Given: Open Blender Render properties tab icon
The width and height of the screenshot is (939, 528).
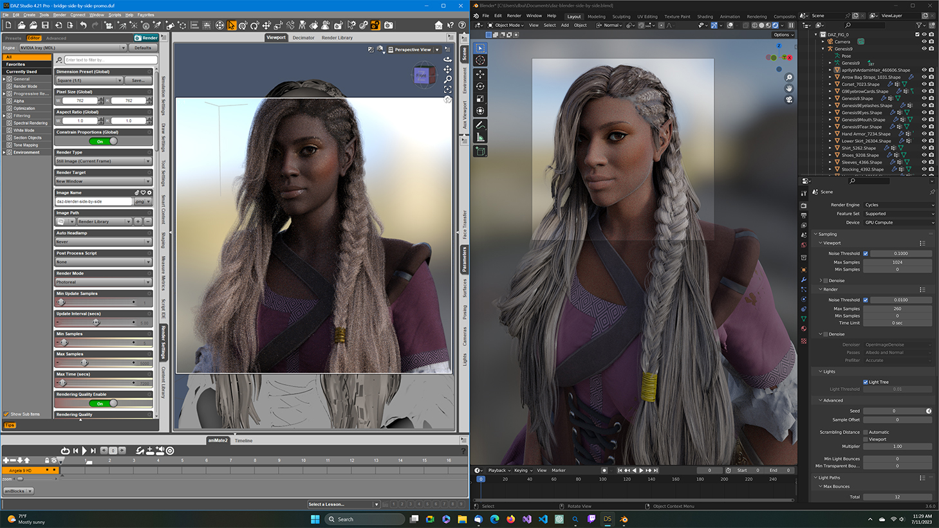Looking at the screenshot, I should (804, 206).
